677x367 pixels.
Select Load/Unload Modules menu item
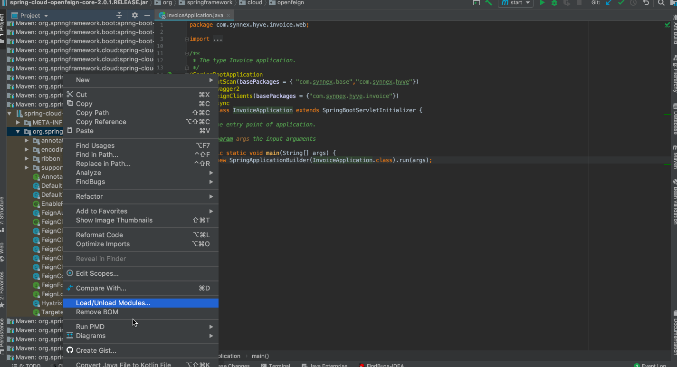(141, 303)
